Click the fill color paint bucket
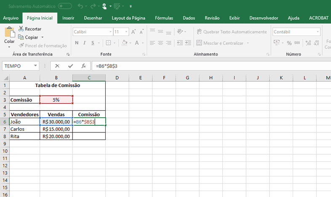The image size is (331, 197). (x=124, y=43)
